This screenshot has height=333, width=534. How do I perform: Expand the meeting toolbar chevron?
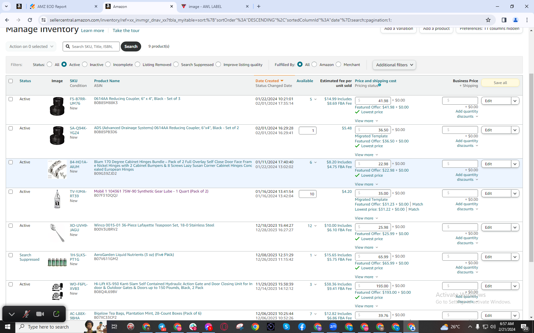[12, 314]
